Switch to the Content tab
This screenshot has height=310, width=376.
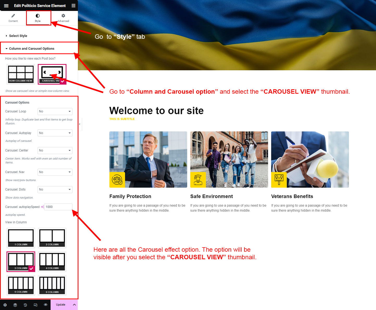click(13, 18)
